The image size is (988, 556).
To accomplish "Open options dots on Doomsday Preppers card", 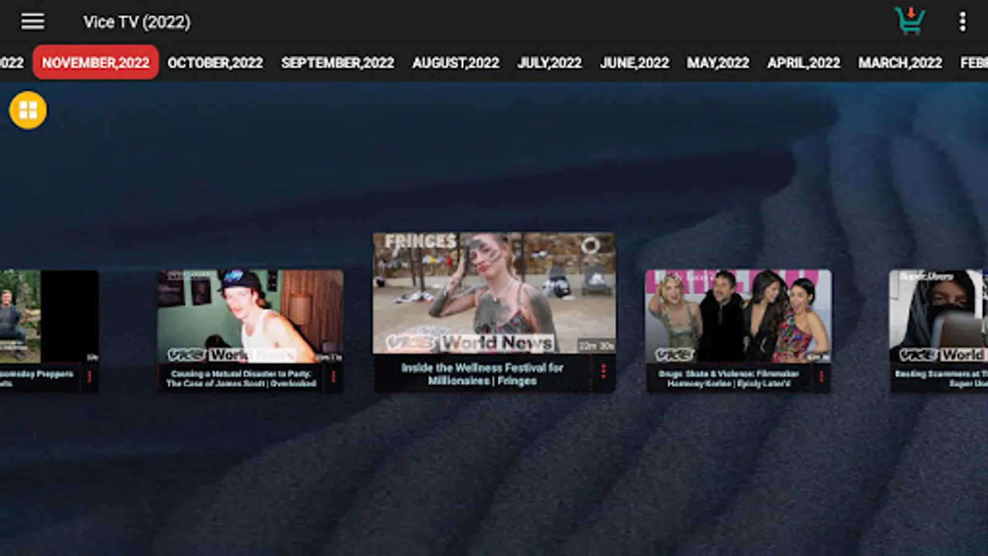I will [x=90, y=376].
